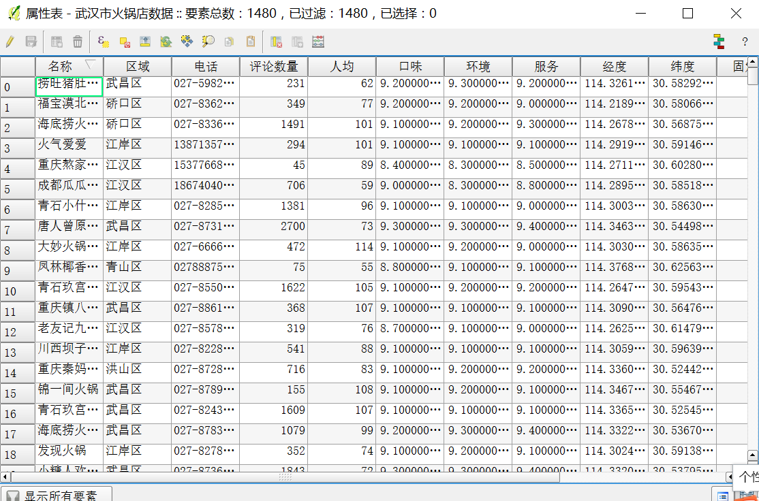Click the 纬度 column header
Screen dimensions: 759x501
[x=683, y=67]
